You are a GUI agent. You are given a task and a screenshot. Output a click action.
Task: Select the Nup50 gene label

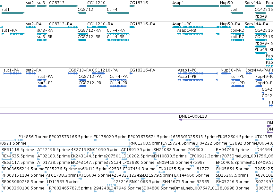coord(226,3)
